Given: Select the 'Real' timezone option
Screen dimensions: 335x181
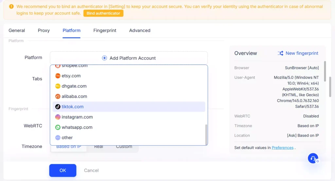Looking at the screenshot, I should tap(98, 147).
